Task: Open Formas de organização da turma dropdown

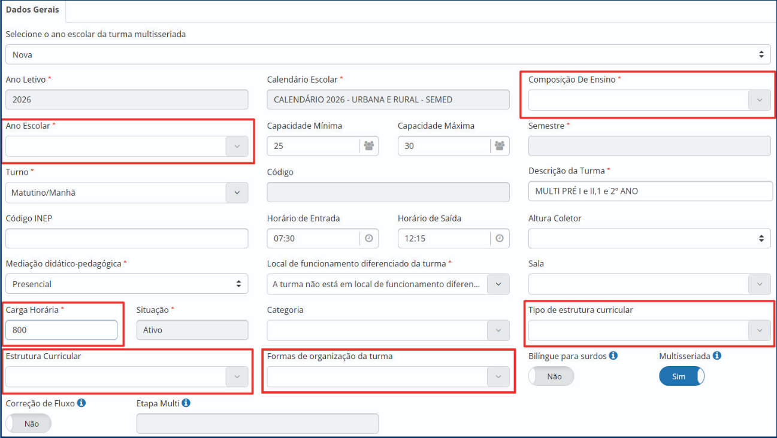Action: click(498, 376)
